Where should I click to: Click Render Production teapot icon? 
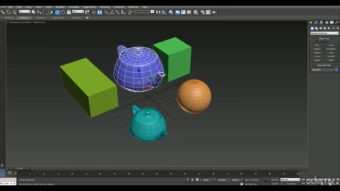click(214, 12)
